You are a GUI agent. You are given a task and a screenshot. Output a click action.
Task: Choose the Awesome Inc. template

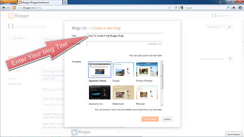(x=100, y=92)
